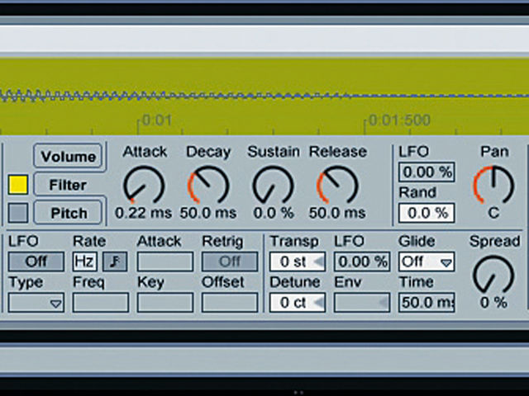Open the Glide Off dropdown
Viewport: 529px width, 396px height.
(x=427, y=262)
